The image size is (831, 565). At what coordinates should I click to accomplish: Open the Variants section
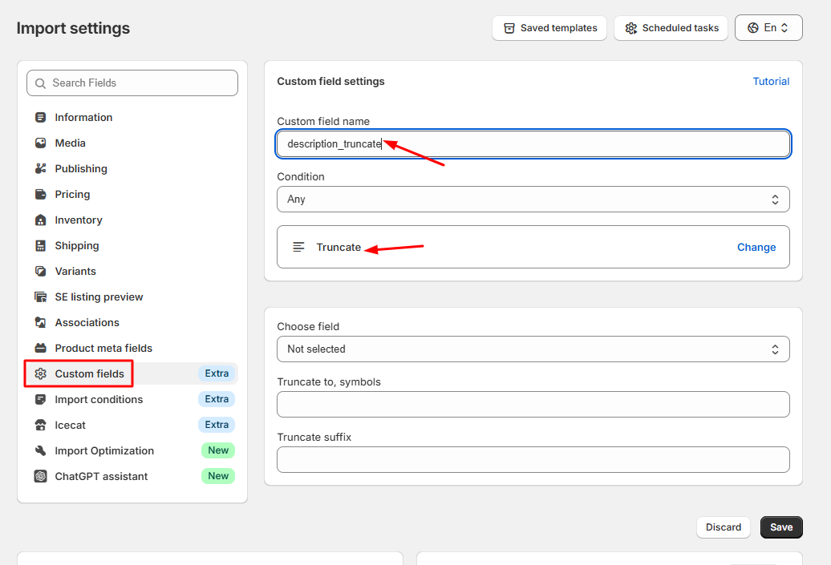[x=75, y=271]
